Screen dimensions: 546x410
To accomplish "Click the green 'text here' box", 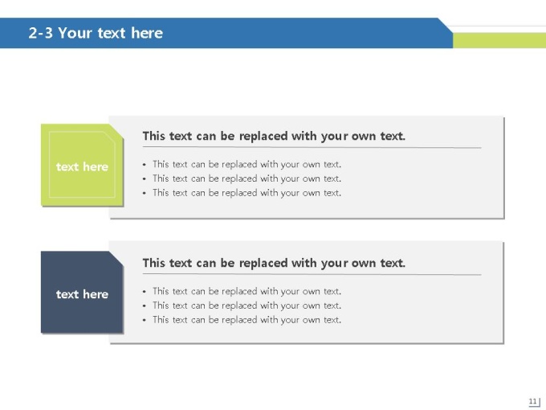I will (82, 165).
